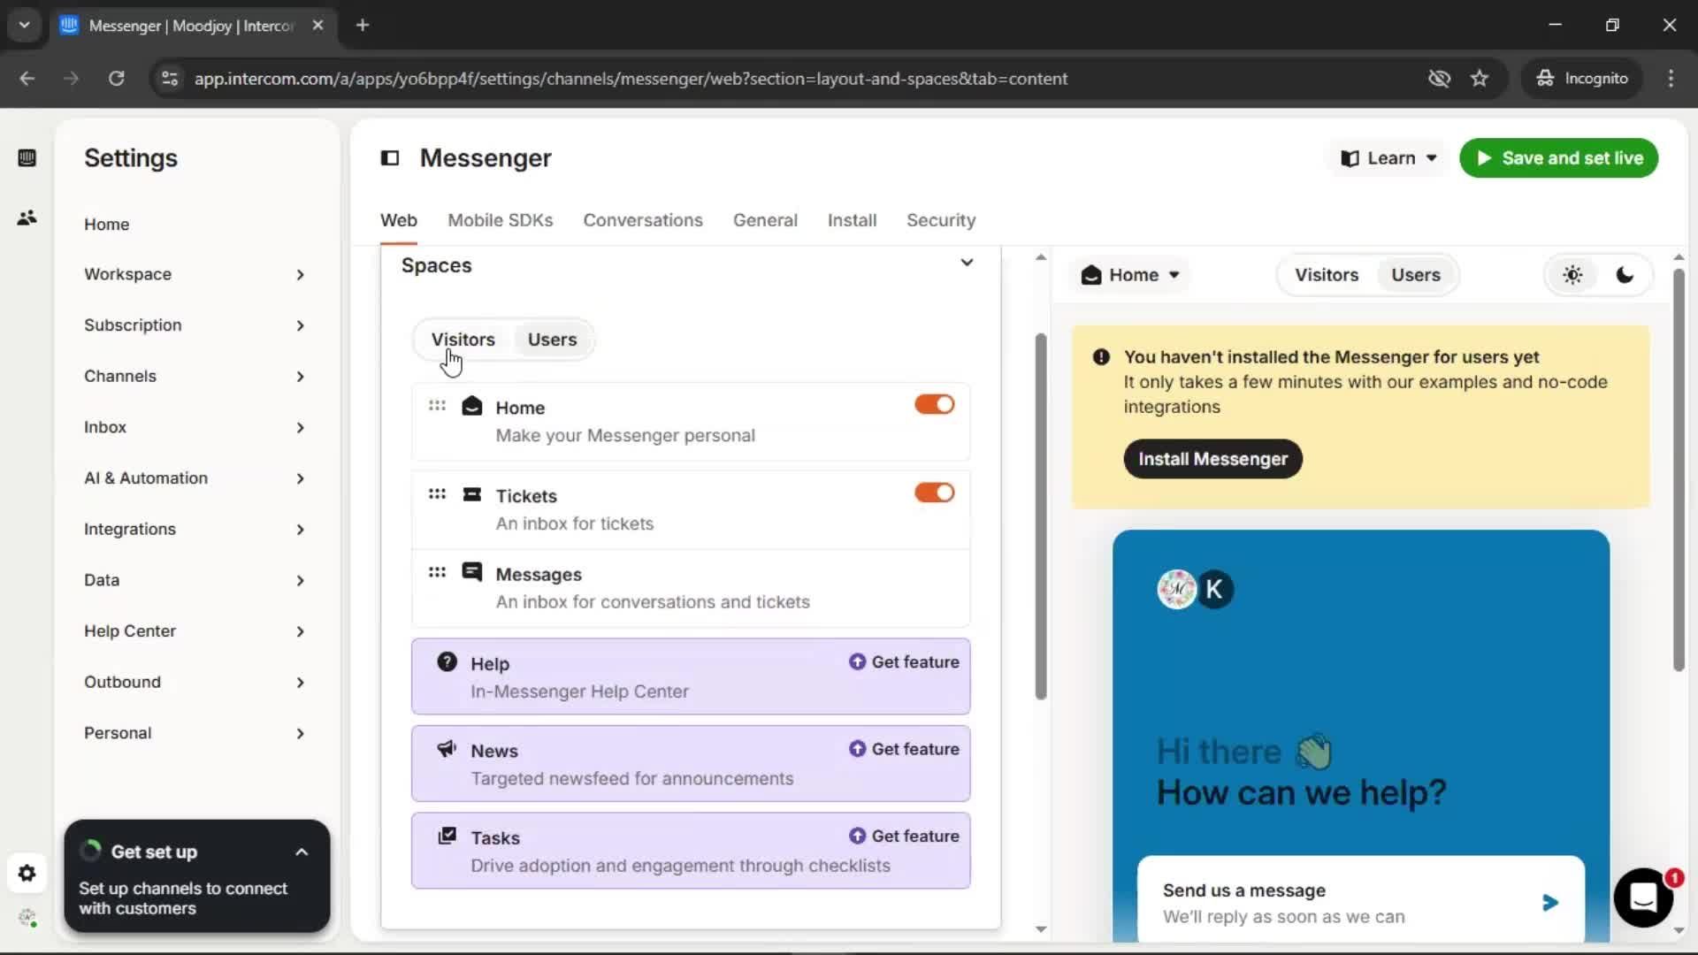Click the site info icon in address bar
The height and width of the screenshot is (955, 1698).
[x=169, y=79]
